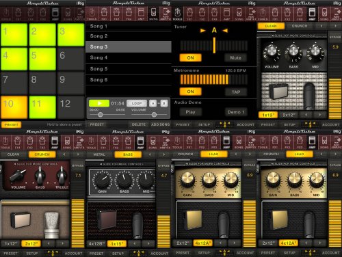Screen dimensions: 342x257
Task: Tap speaker cabinet image on BASS amp screen
Action: [x=107, y=219]
